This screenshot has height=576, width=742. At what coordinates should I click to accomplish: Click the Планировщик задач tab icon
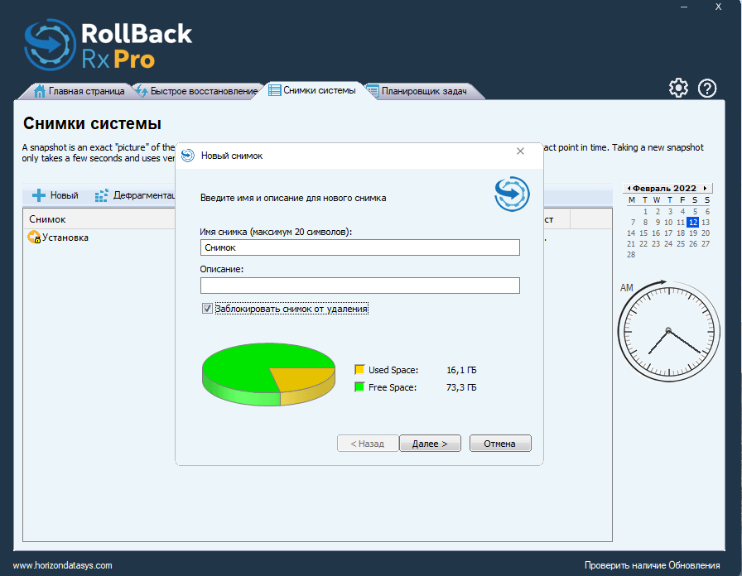coord(373,91)
